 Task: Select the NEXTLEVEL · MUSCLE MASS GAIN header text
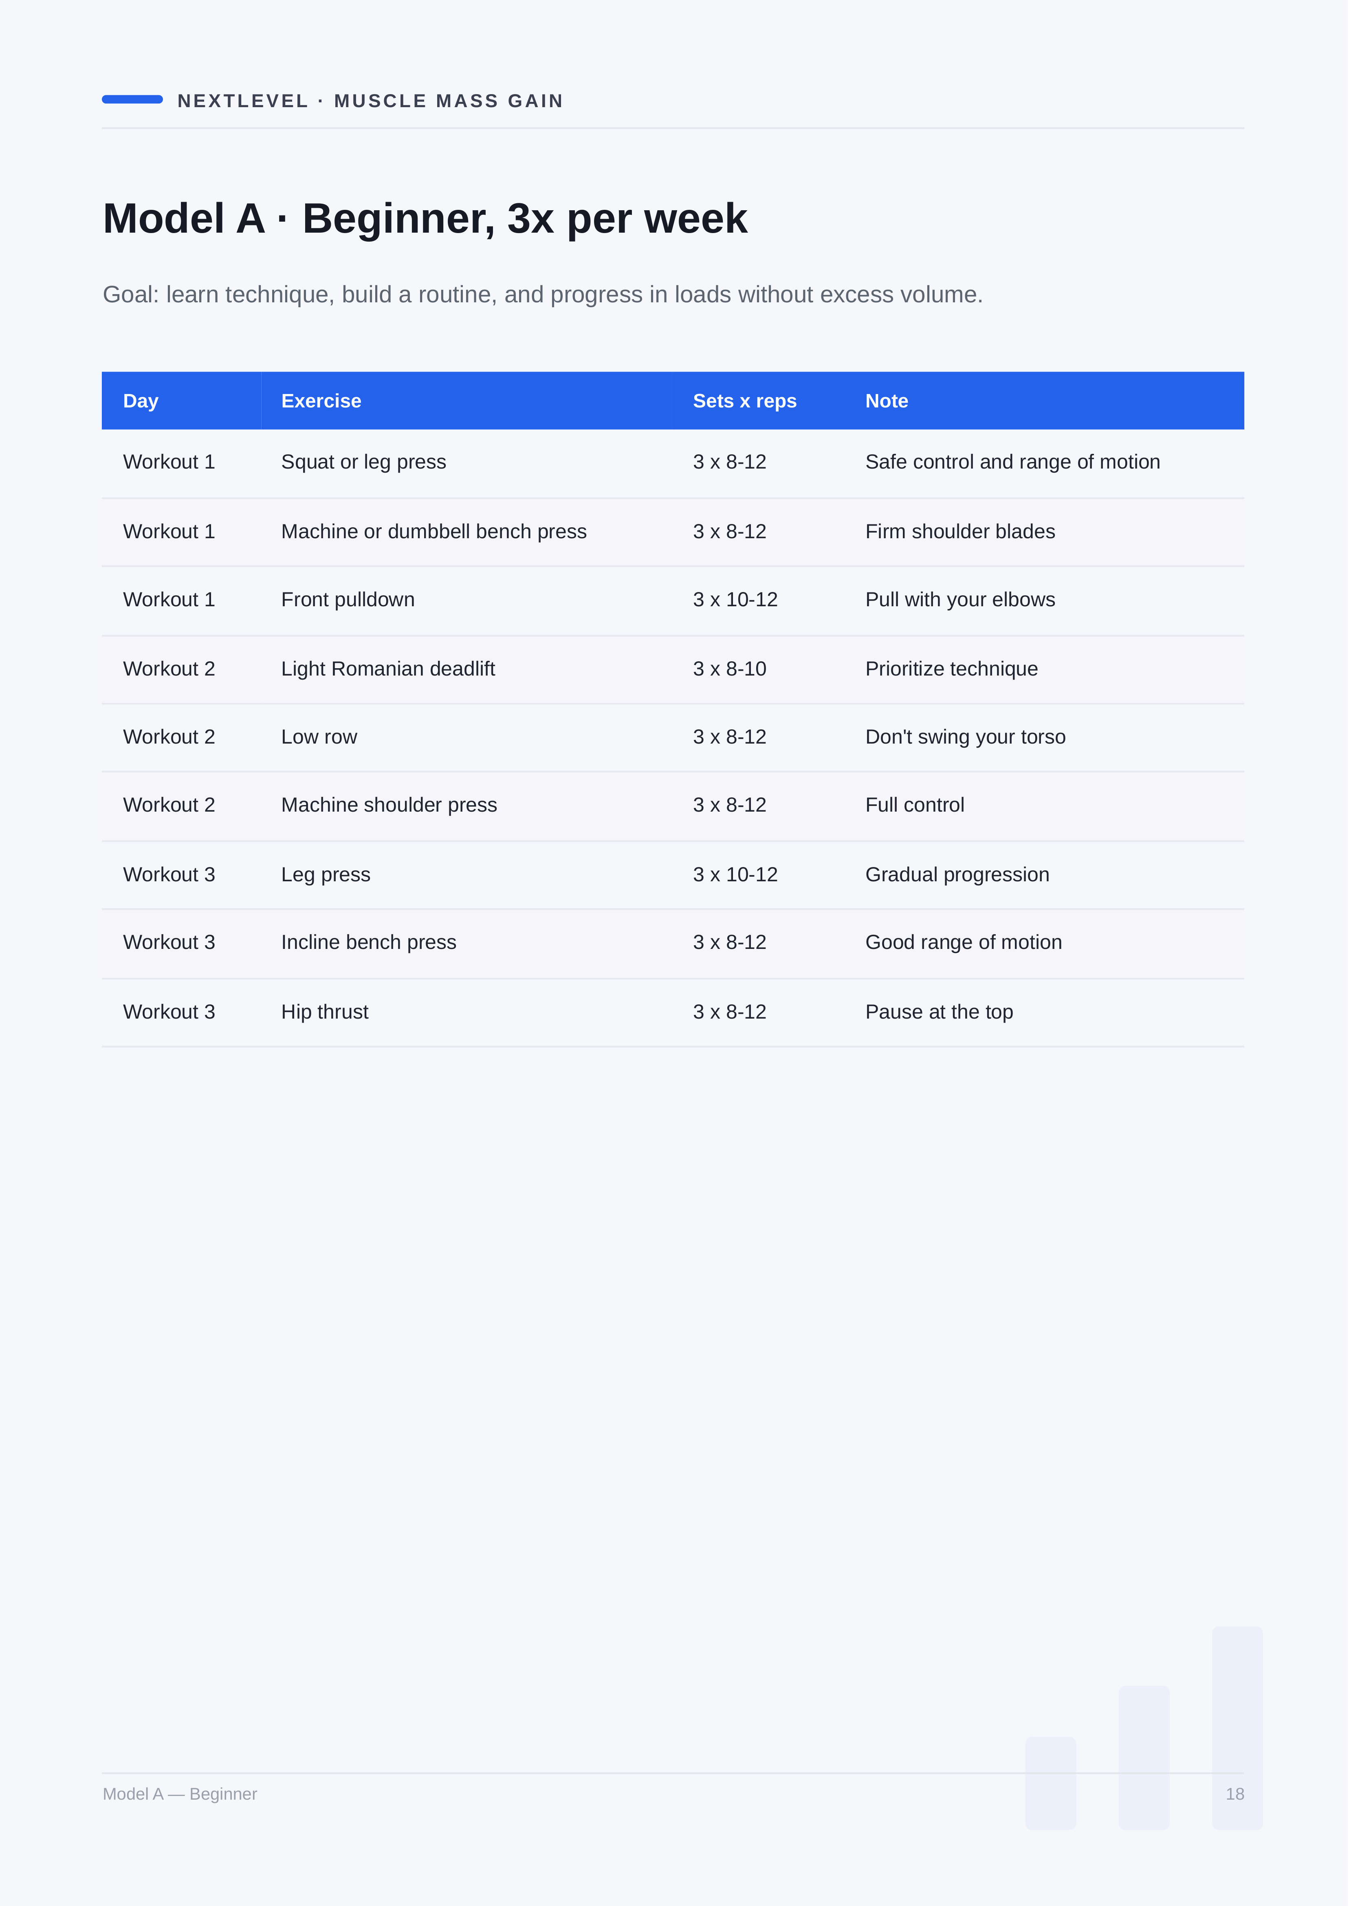(x=370, y=101)
